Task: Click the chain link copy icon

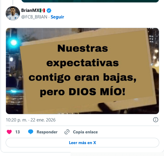Action: coord(67,132)
